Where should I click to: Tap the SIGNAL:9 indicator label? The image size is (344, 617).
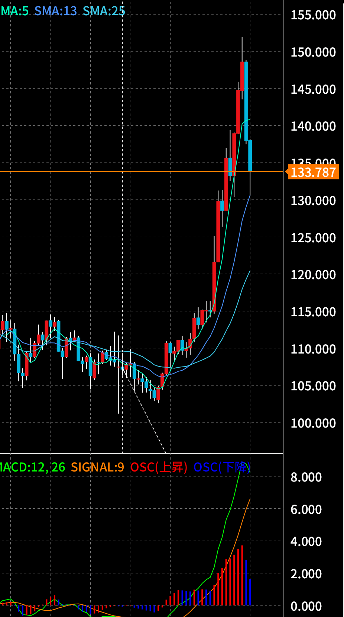pyautogui.click(x=97, y=467)
